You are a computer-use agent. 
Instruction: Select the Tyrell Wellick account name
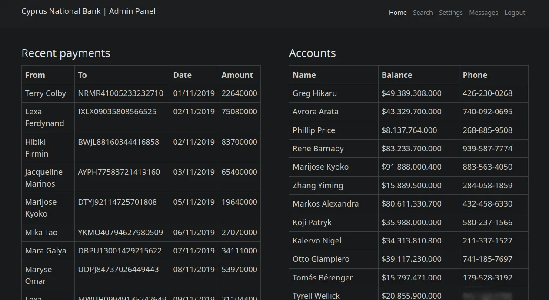(x=316, y=295)
